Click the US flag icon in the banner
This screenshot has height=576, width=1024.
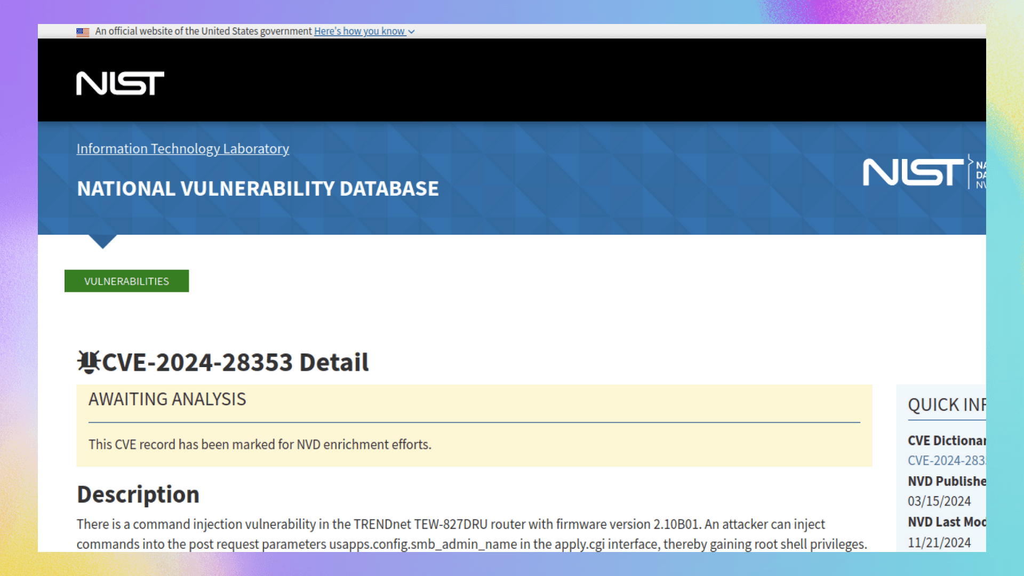tap(83, 32)
